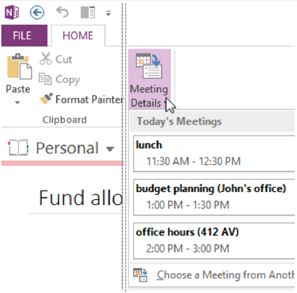Switch to the HOME ribbon tab
297x293 pixels.
click(78, 36)
